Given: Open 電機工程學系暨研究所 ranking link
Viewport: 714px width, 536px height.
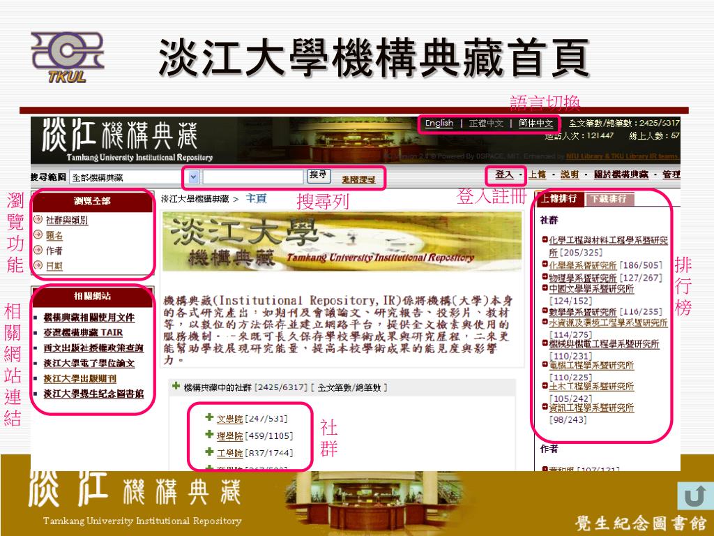Looking at the screenshot, I should (591, 365).
